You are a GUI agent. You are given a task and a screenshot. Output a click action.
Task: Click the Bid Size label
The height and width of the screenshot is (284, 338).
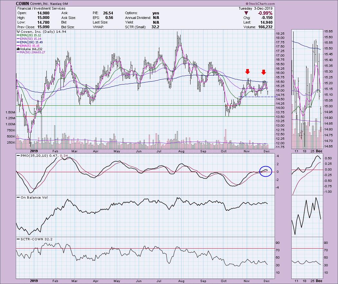coord(68,27)
